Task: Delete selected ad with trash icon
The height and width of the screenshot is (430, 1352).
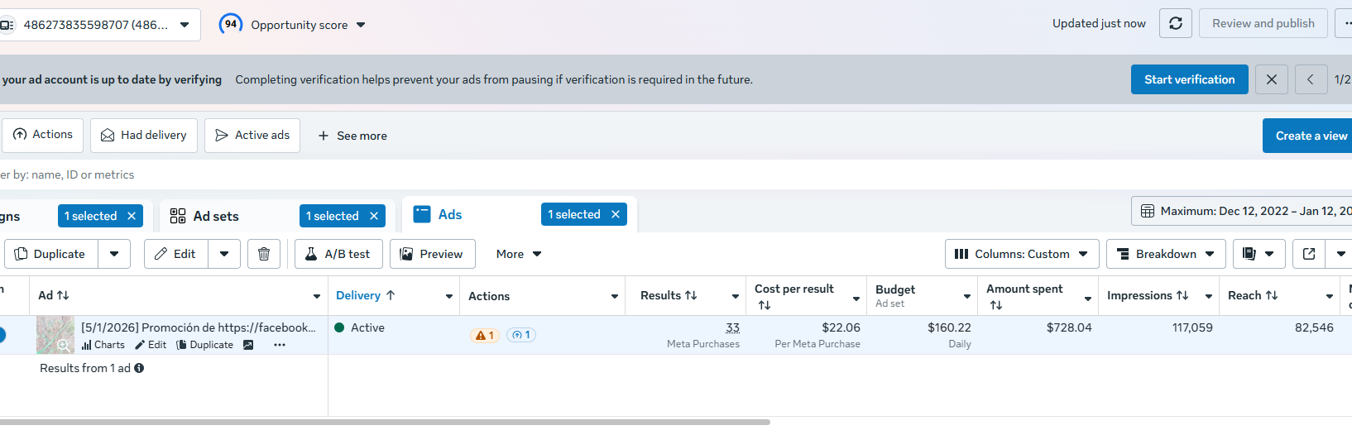Action: click(x=264, y=254)
